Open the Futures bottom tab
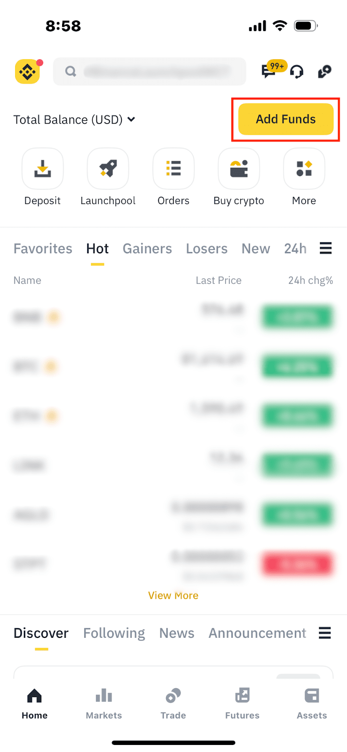The height and width of the screenshot is (752, 347). pyautogui.click(x=242, y=703)
